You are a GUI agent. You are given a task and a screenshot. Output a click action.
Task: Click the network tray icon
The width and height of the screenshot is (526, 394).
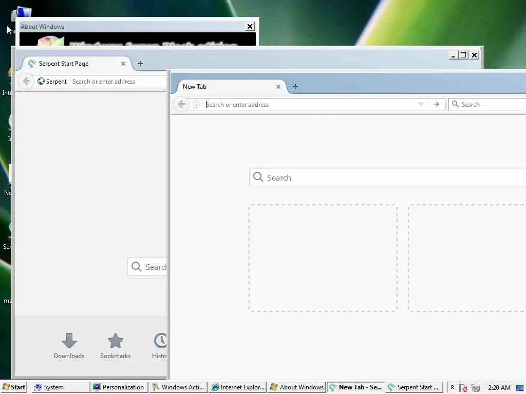click(x=476, y=388)
